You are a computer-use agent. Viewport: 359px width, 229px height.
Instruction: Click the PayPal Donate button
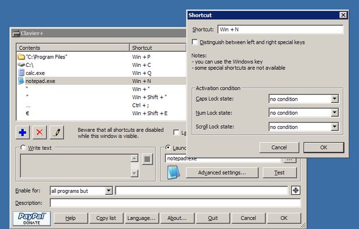point(31,219)
